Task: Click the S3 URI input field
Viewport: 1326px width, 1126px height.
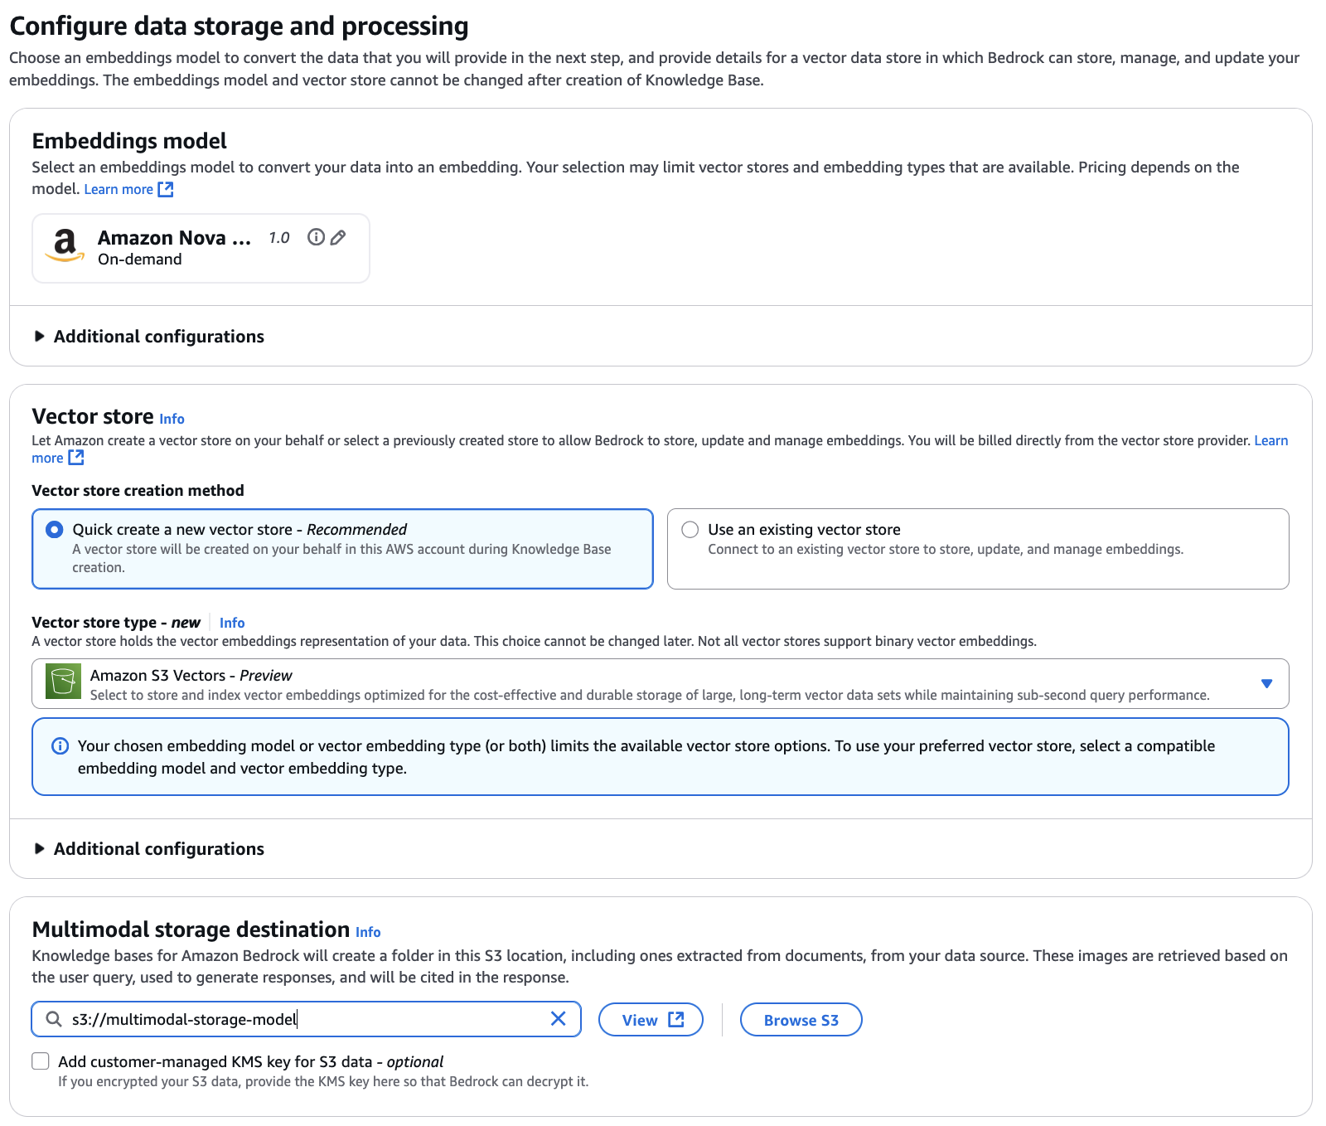Action: (x=307, y=1019)
